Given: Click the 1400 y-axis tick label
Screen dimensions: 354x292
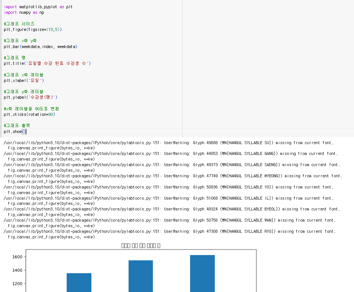Looking at the screenshot, I should click(x=17, y=270).
